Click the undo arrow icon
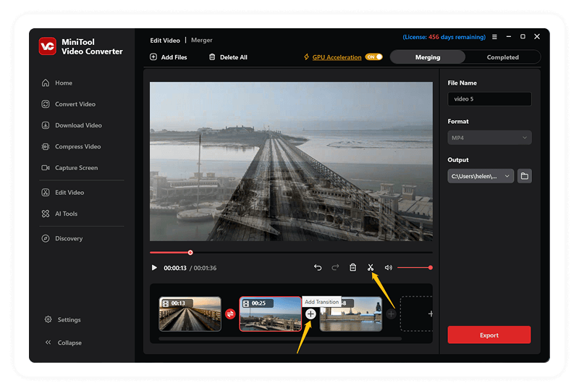This screenshot has width=579, height=391. 318,267
